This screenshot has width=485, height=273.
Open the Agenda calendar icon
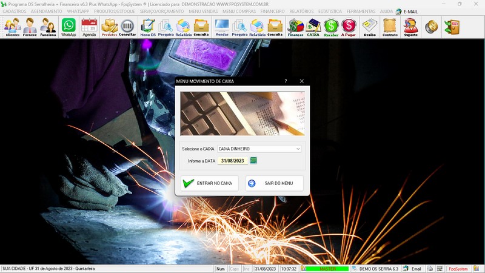coord(89,27)
